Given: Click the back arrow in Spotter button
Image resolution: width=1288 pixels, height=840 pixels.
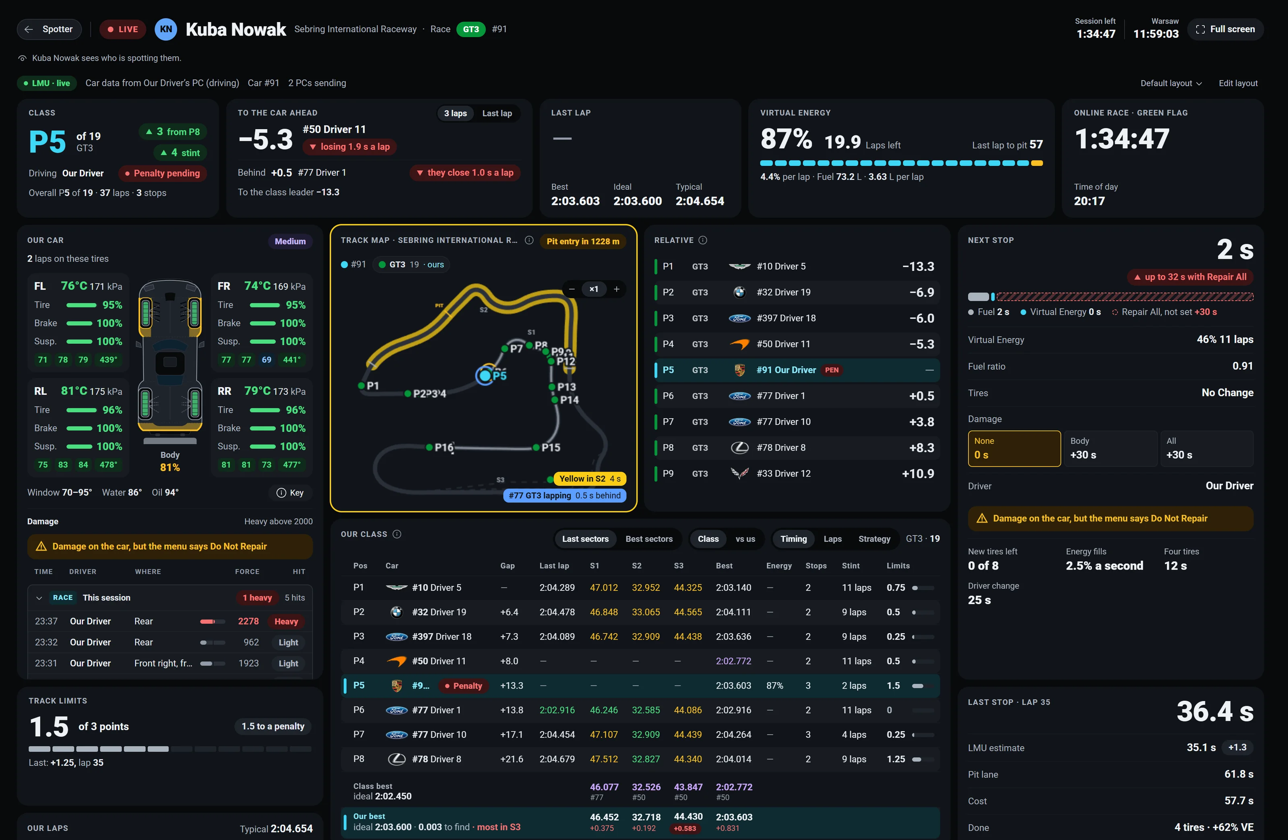Looking at the screenshot, I should click(x=29, y=29).
